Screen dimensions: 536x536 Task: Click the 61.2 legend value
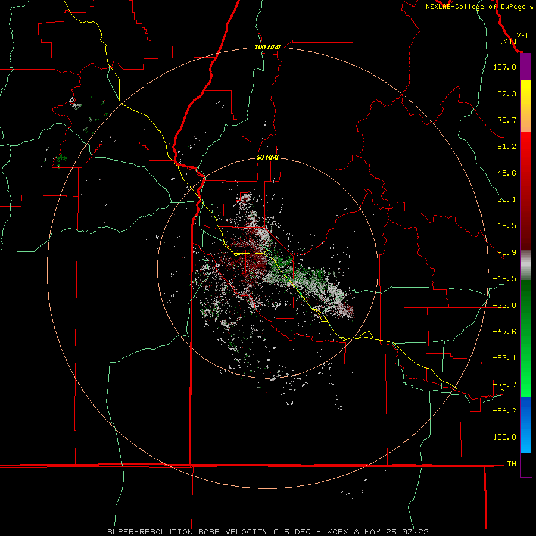pyautogui.click(x=507, y=147)
